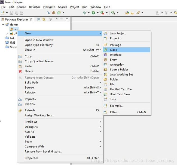Click the Skip All Breakpoints toolbar icon
177x165 pixels.
(x=48, y=13)
